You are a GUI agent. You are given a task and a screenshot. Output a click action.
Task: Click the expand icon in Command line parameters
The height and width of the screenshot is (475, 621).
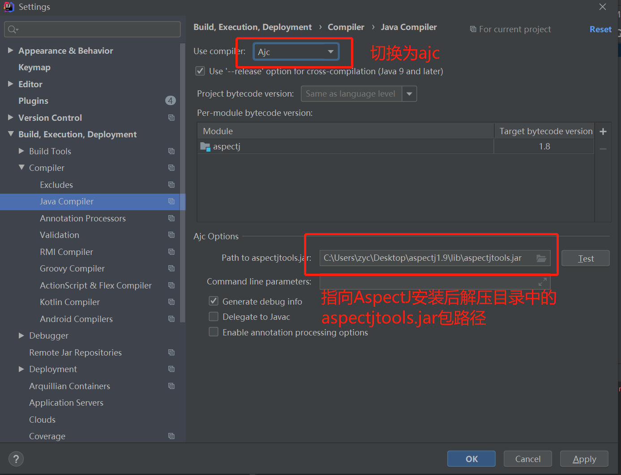click(x=542, y=282)
